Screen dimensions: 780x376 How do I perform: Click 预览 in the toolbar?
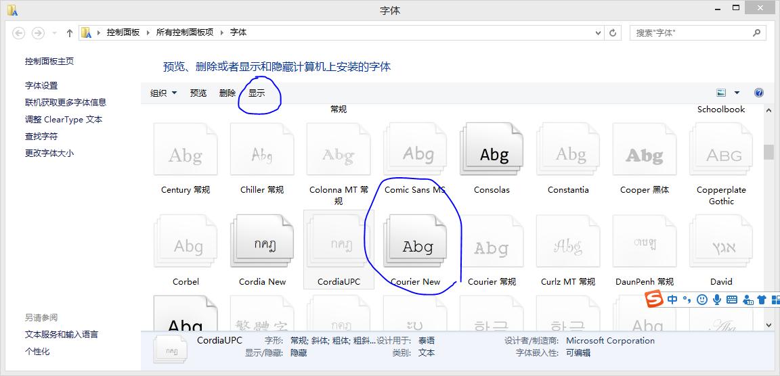click(198, 93)
